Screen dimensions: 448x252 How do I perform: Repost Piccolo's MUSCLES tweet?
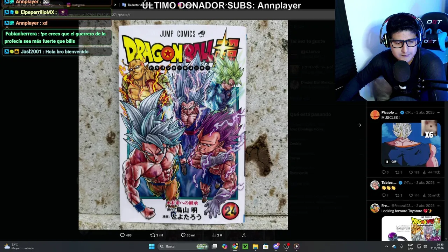click(x=399, y=172)
